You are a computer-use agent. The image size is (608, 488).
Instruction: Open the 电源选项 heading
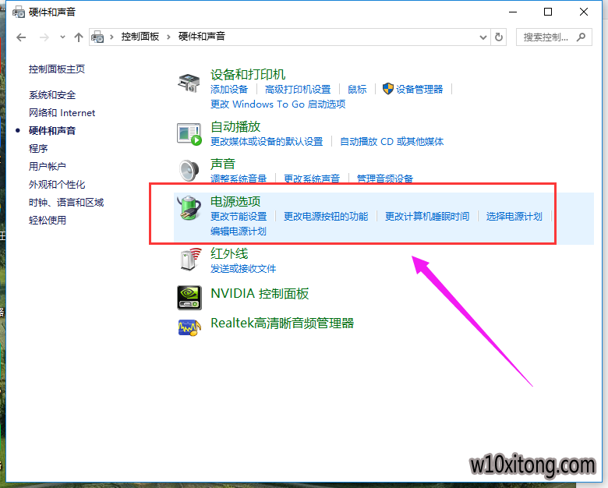click(235, 202)
